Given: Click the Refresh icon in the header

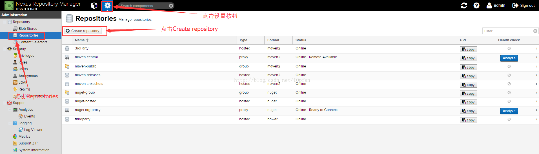Looking at the screenshot, I should (464, 6).
